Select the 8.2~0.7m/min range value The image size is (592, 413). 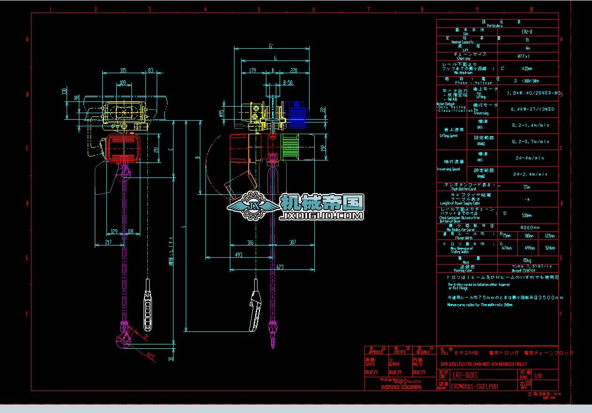point(530,141)
